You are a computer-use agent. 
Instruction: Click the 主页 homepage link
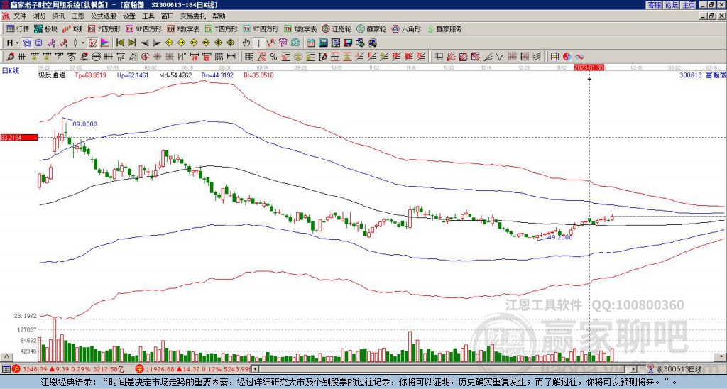(x=689, y=5)
